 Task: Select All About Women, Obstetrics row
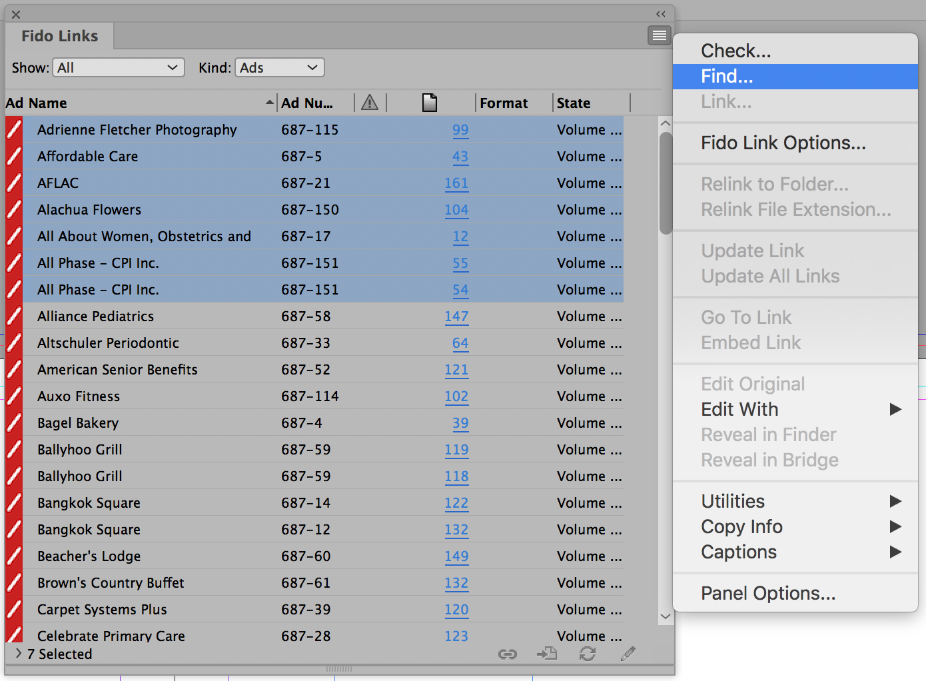[x=314, y=236]
